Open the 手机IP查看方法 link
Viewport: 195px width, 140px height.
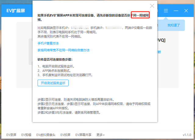click(48, 43)
